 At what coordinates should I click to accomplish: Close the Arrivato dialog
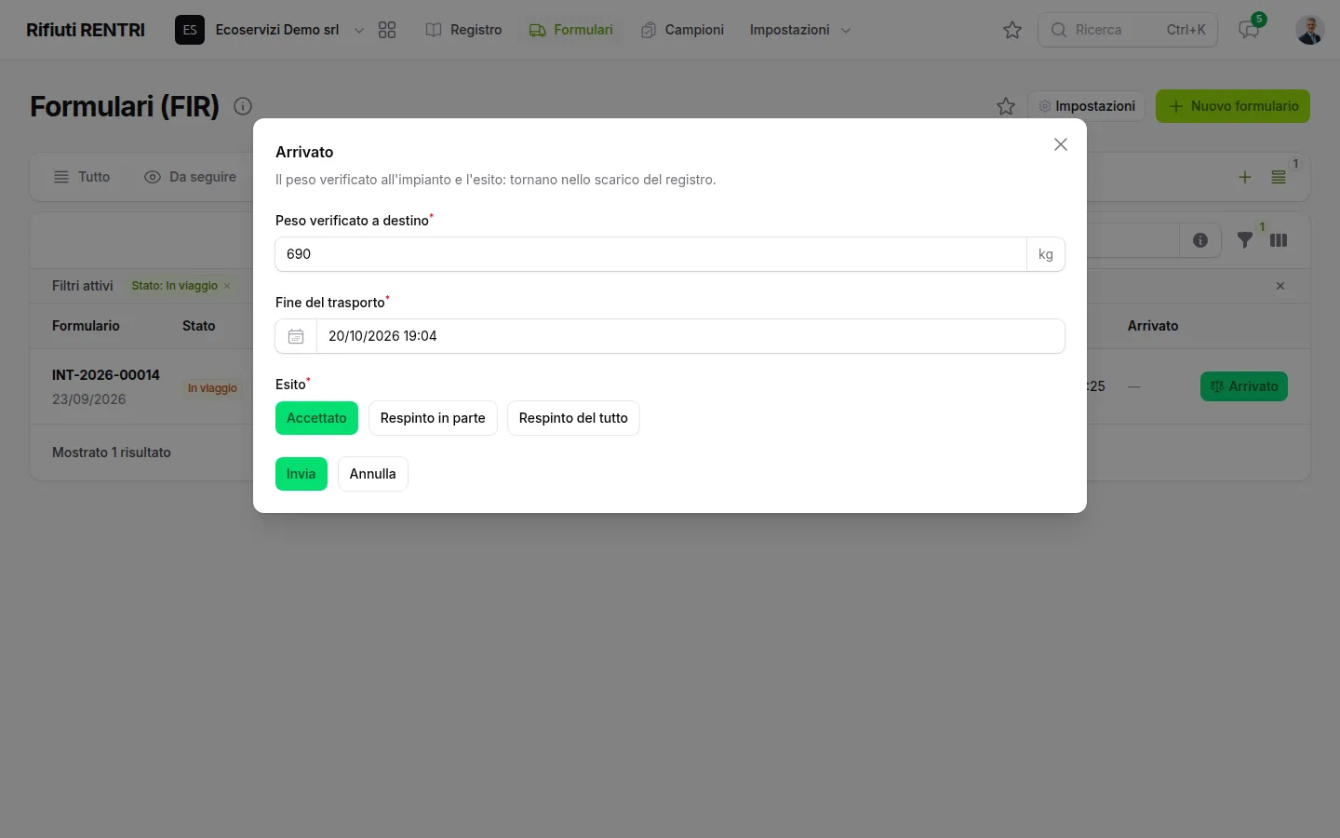[x=1060, y=144]
